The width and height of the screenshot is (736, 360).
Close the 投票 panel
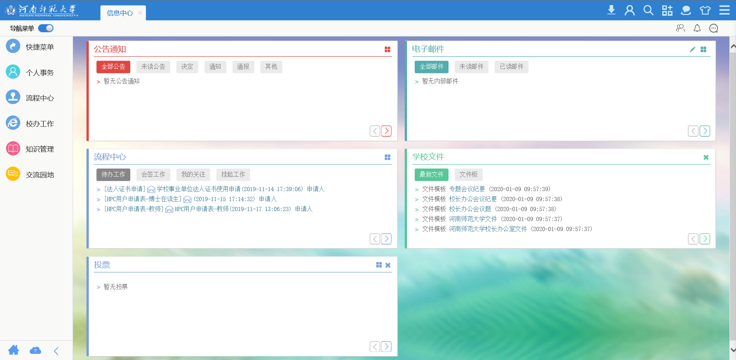388,265
